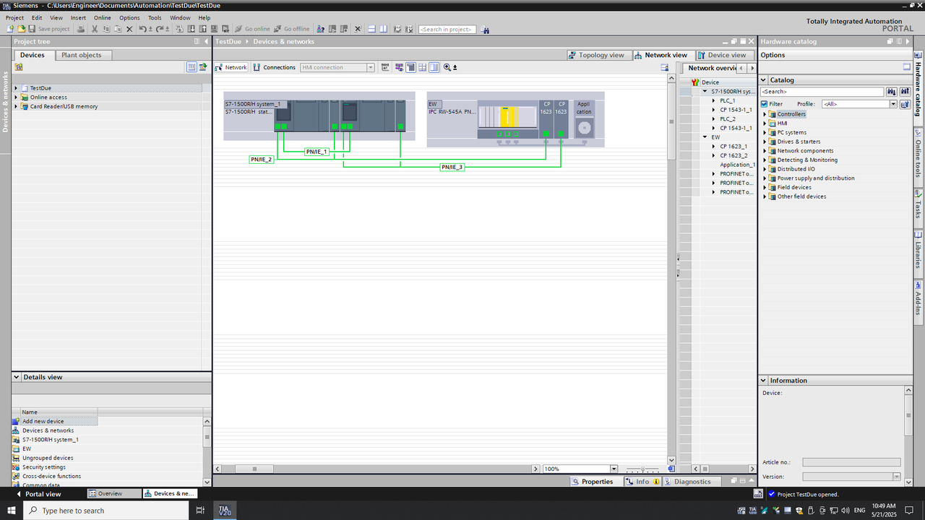Switch to the Topology view tab
This screenshot has width=925, height=520.
[595, 55]
